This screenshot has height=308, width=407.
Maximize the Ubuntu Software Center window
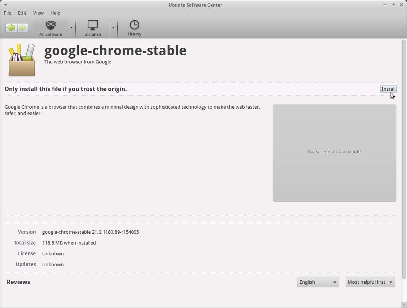click(393, 5)
